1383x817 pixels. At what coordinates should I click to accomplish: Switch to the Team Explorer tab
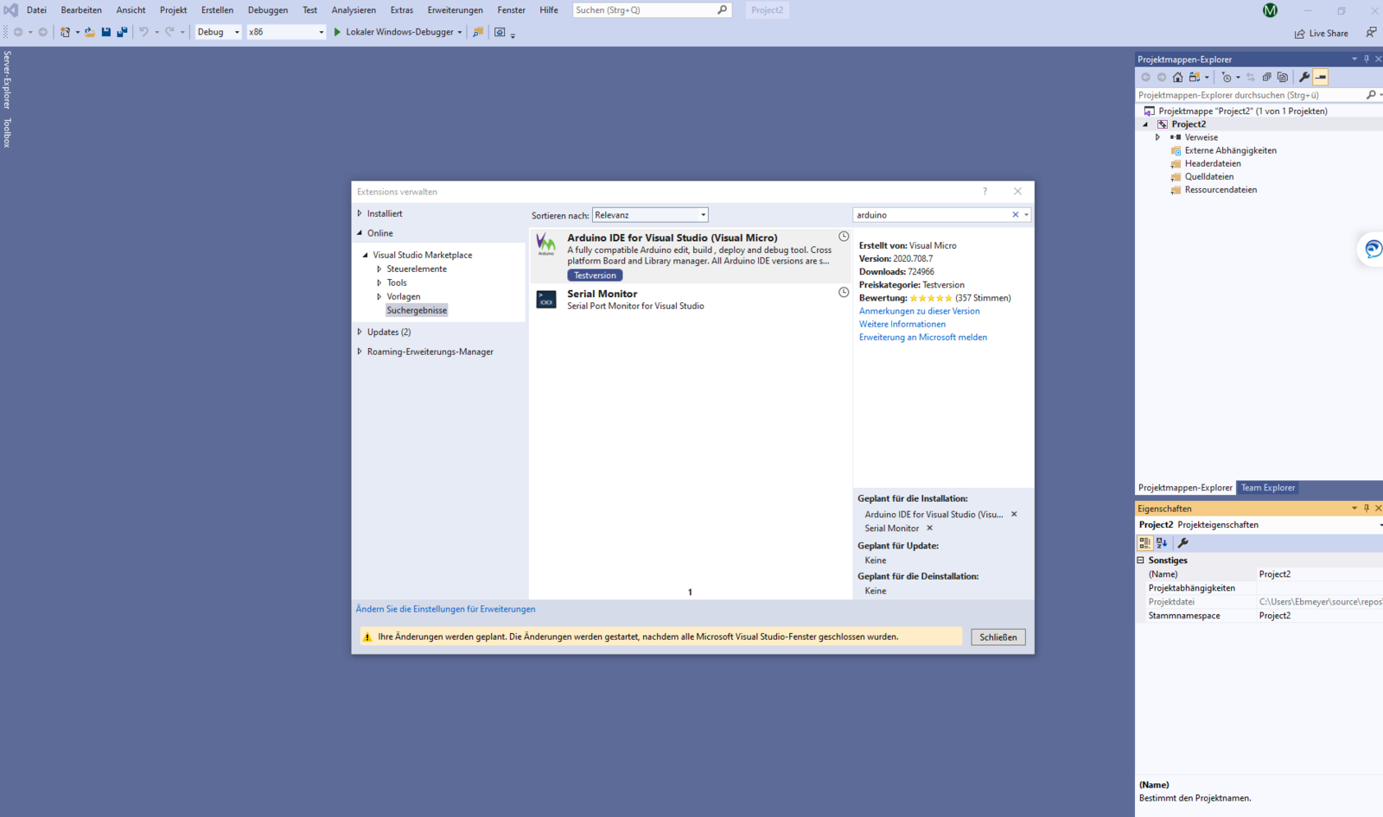pyautogui.click(x=1267, y=488)
